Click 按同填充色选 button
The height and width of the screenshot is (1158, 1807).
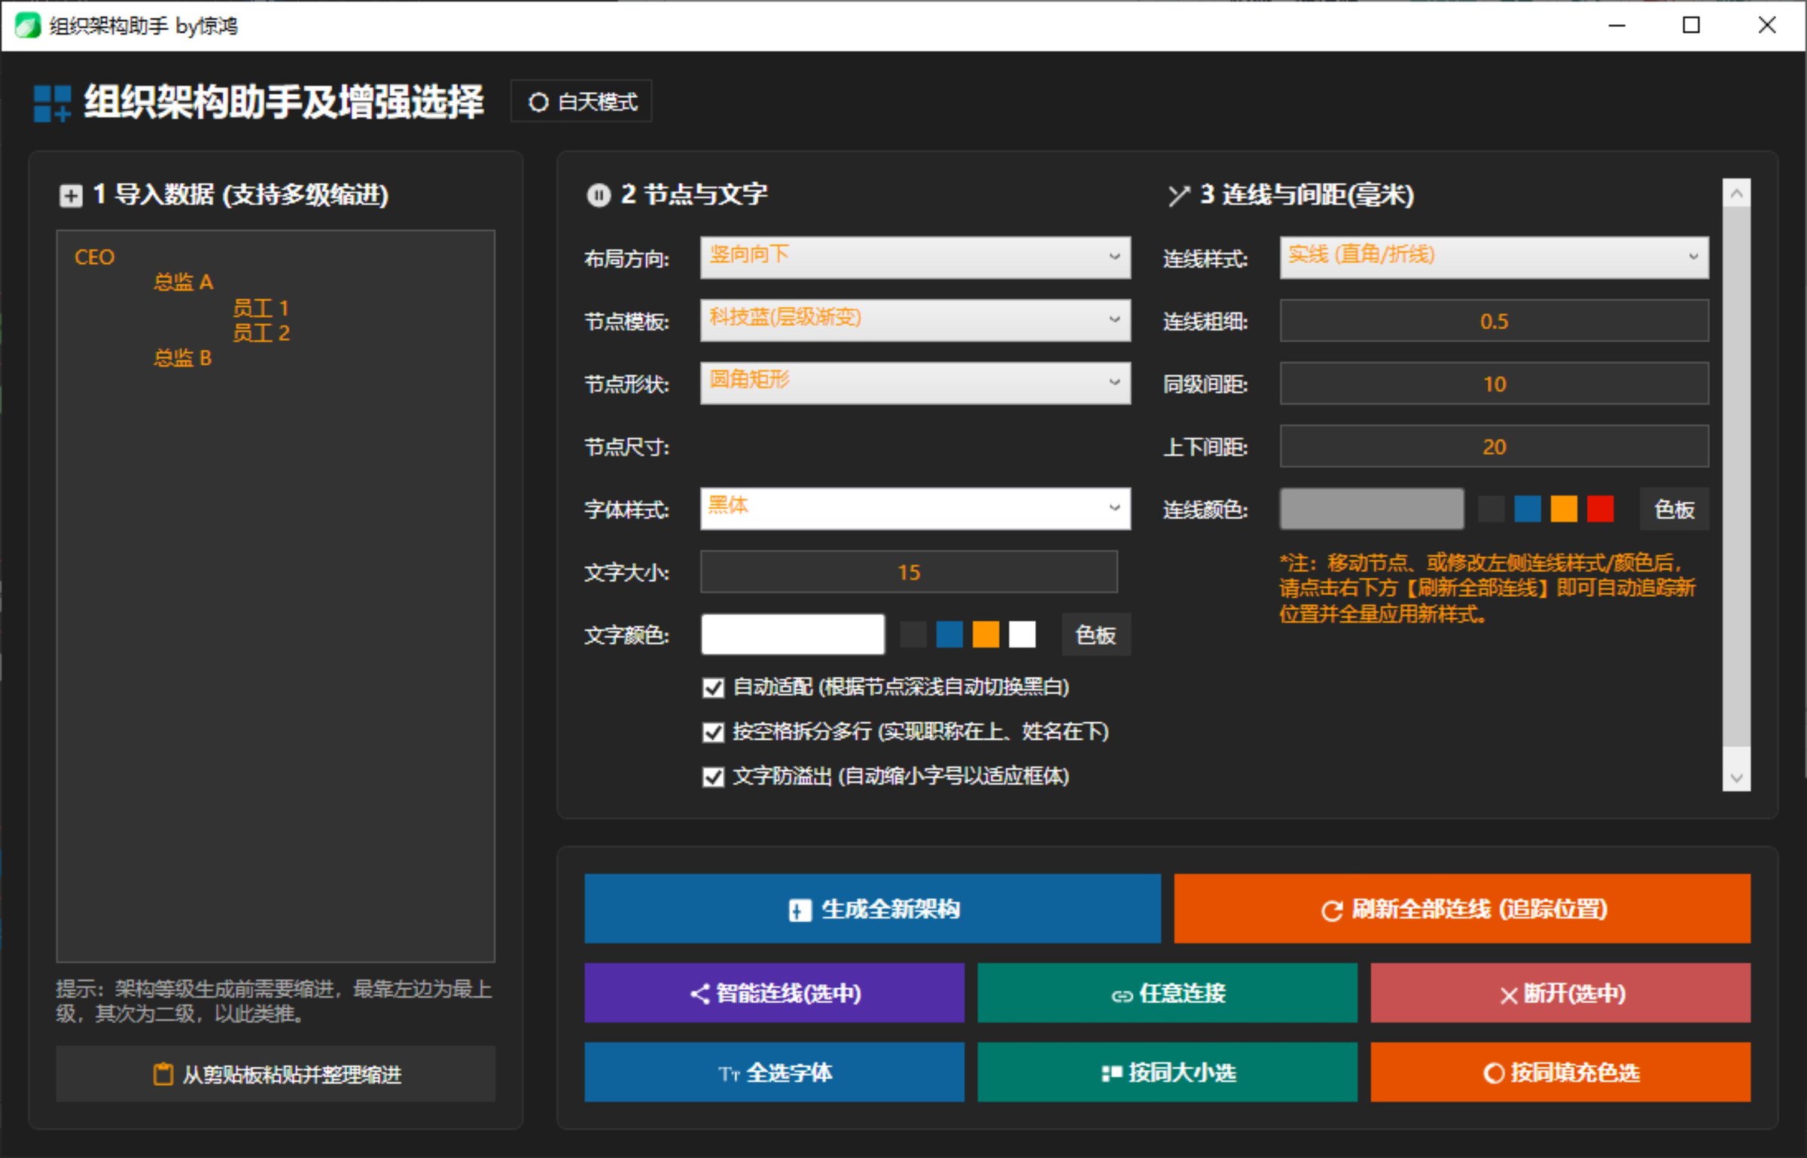click(1560, 1072)
